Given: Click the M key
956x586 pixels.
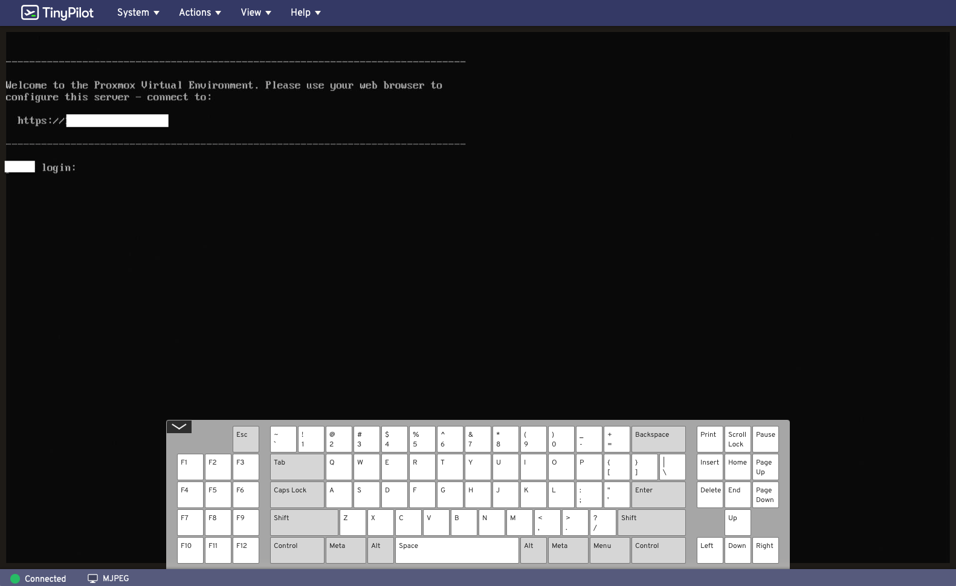Looking at the screenshot, I should pyautogui.click(x=520, y=523).
